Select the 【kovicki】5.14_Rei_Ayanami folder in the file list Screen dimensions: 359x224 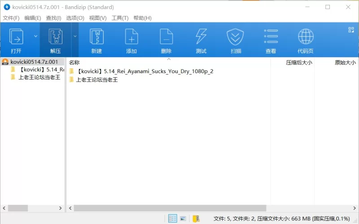[141, 71]
